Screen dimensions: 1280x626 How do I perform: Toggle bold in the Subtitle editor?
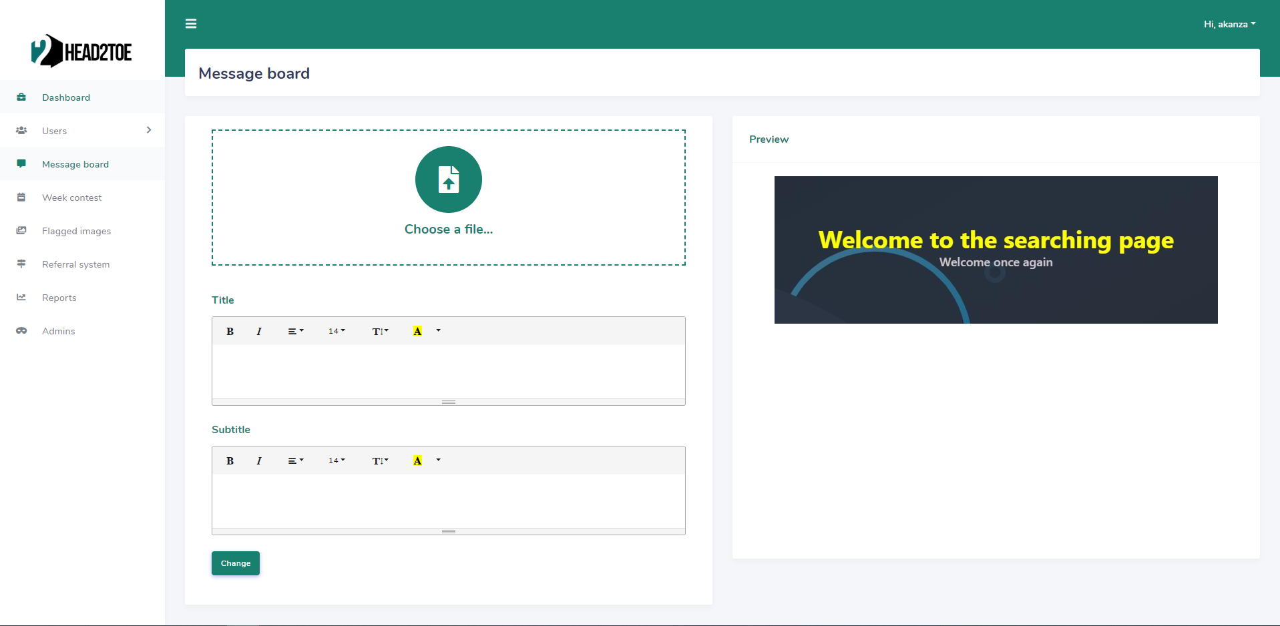tap(230, 461)
